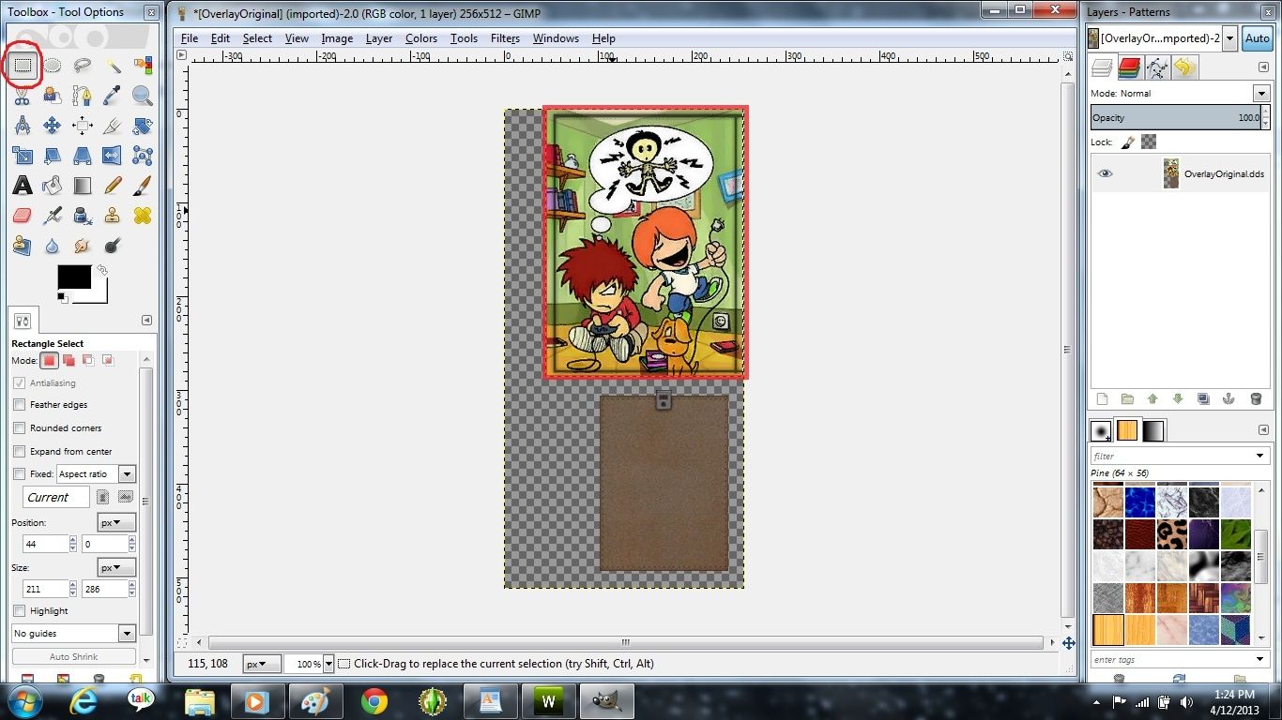This screenshot has width=1282, height=720.
Task: Select the Fuzzy Select magic wand tool
Action: click(113, 66)
